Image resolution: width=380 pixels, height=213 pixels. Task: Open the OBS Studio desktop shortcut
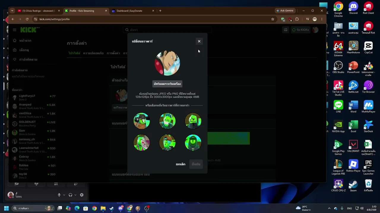pyautogui.click(x=338, y=67)
